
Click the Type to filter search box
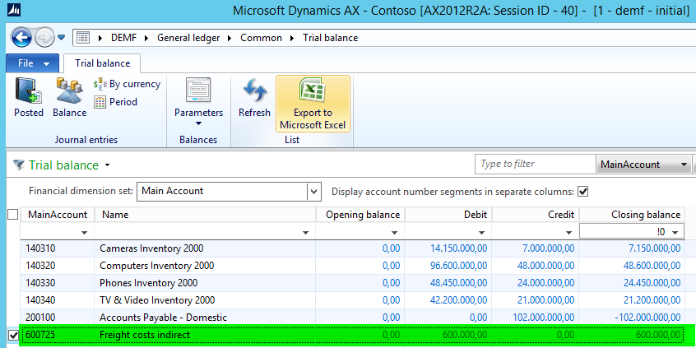(536, 165)
